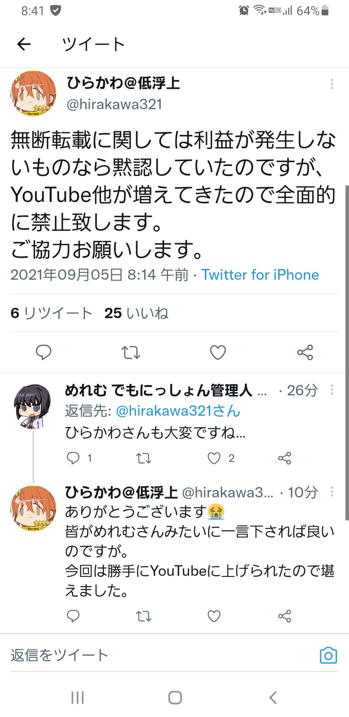Open more options on main tweet
The height and width of the screenshot is (717, 349).
(332, 84)
